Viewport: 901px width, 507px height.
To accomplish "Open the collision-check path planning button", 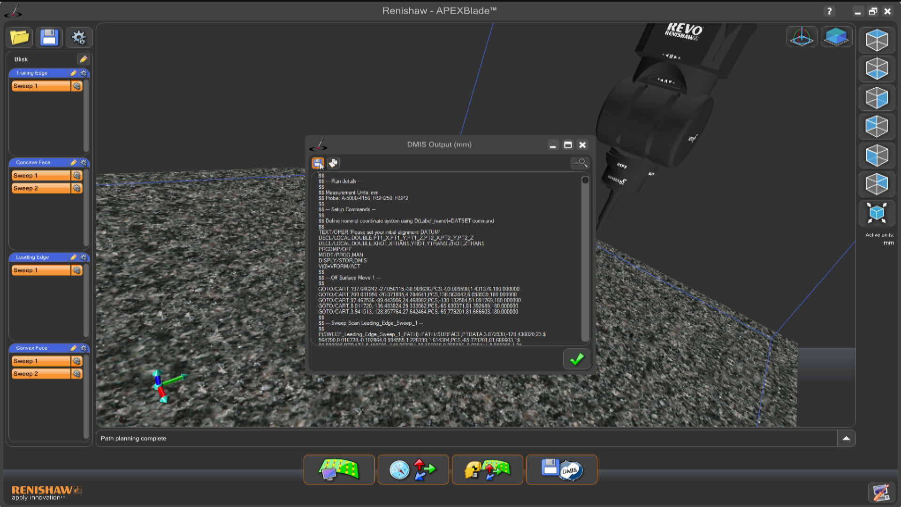I will coord(487,469).
